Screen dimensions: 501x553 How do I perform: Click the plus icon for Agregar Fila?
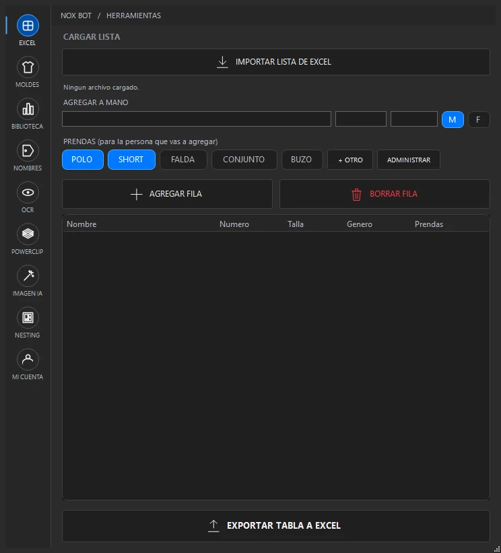(137, 195)
